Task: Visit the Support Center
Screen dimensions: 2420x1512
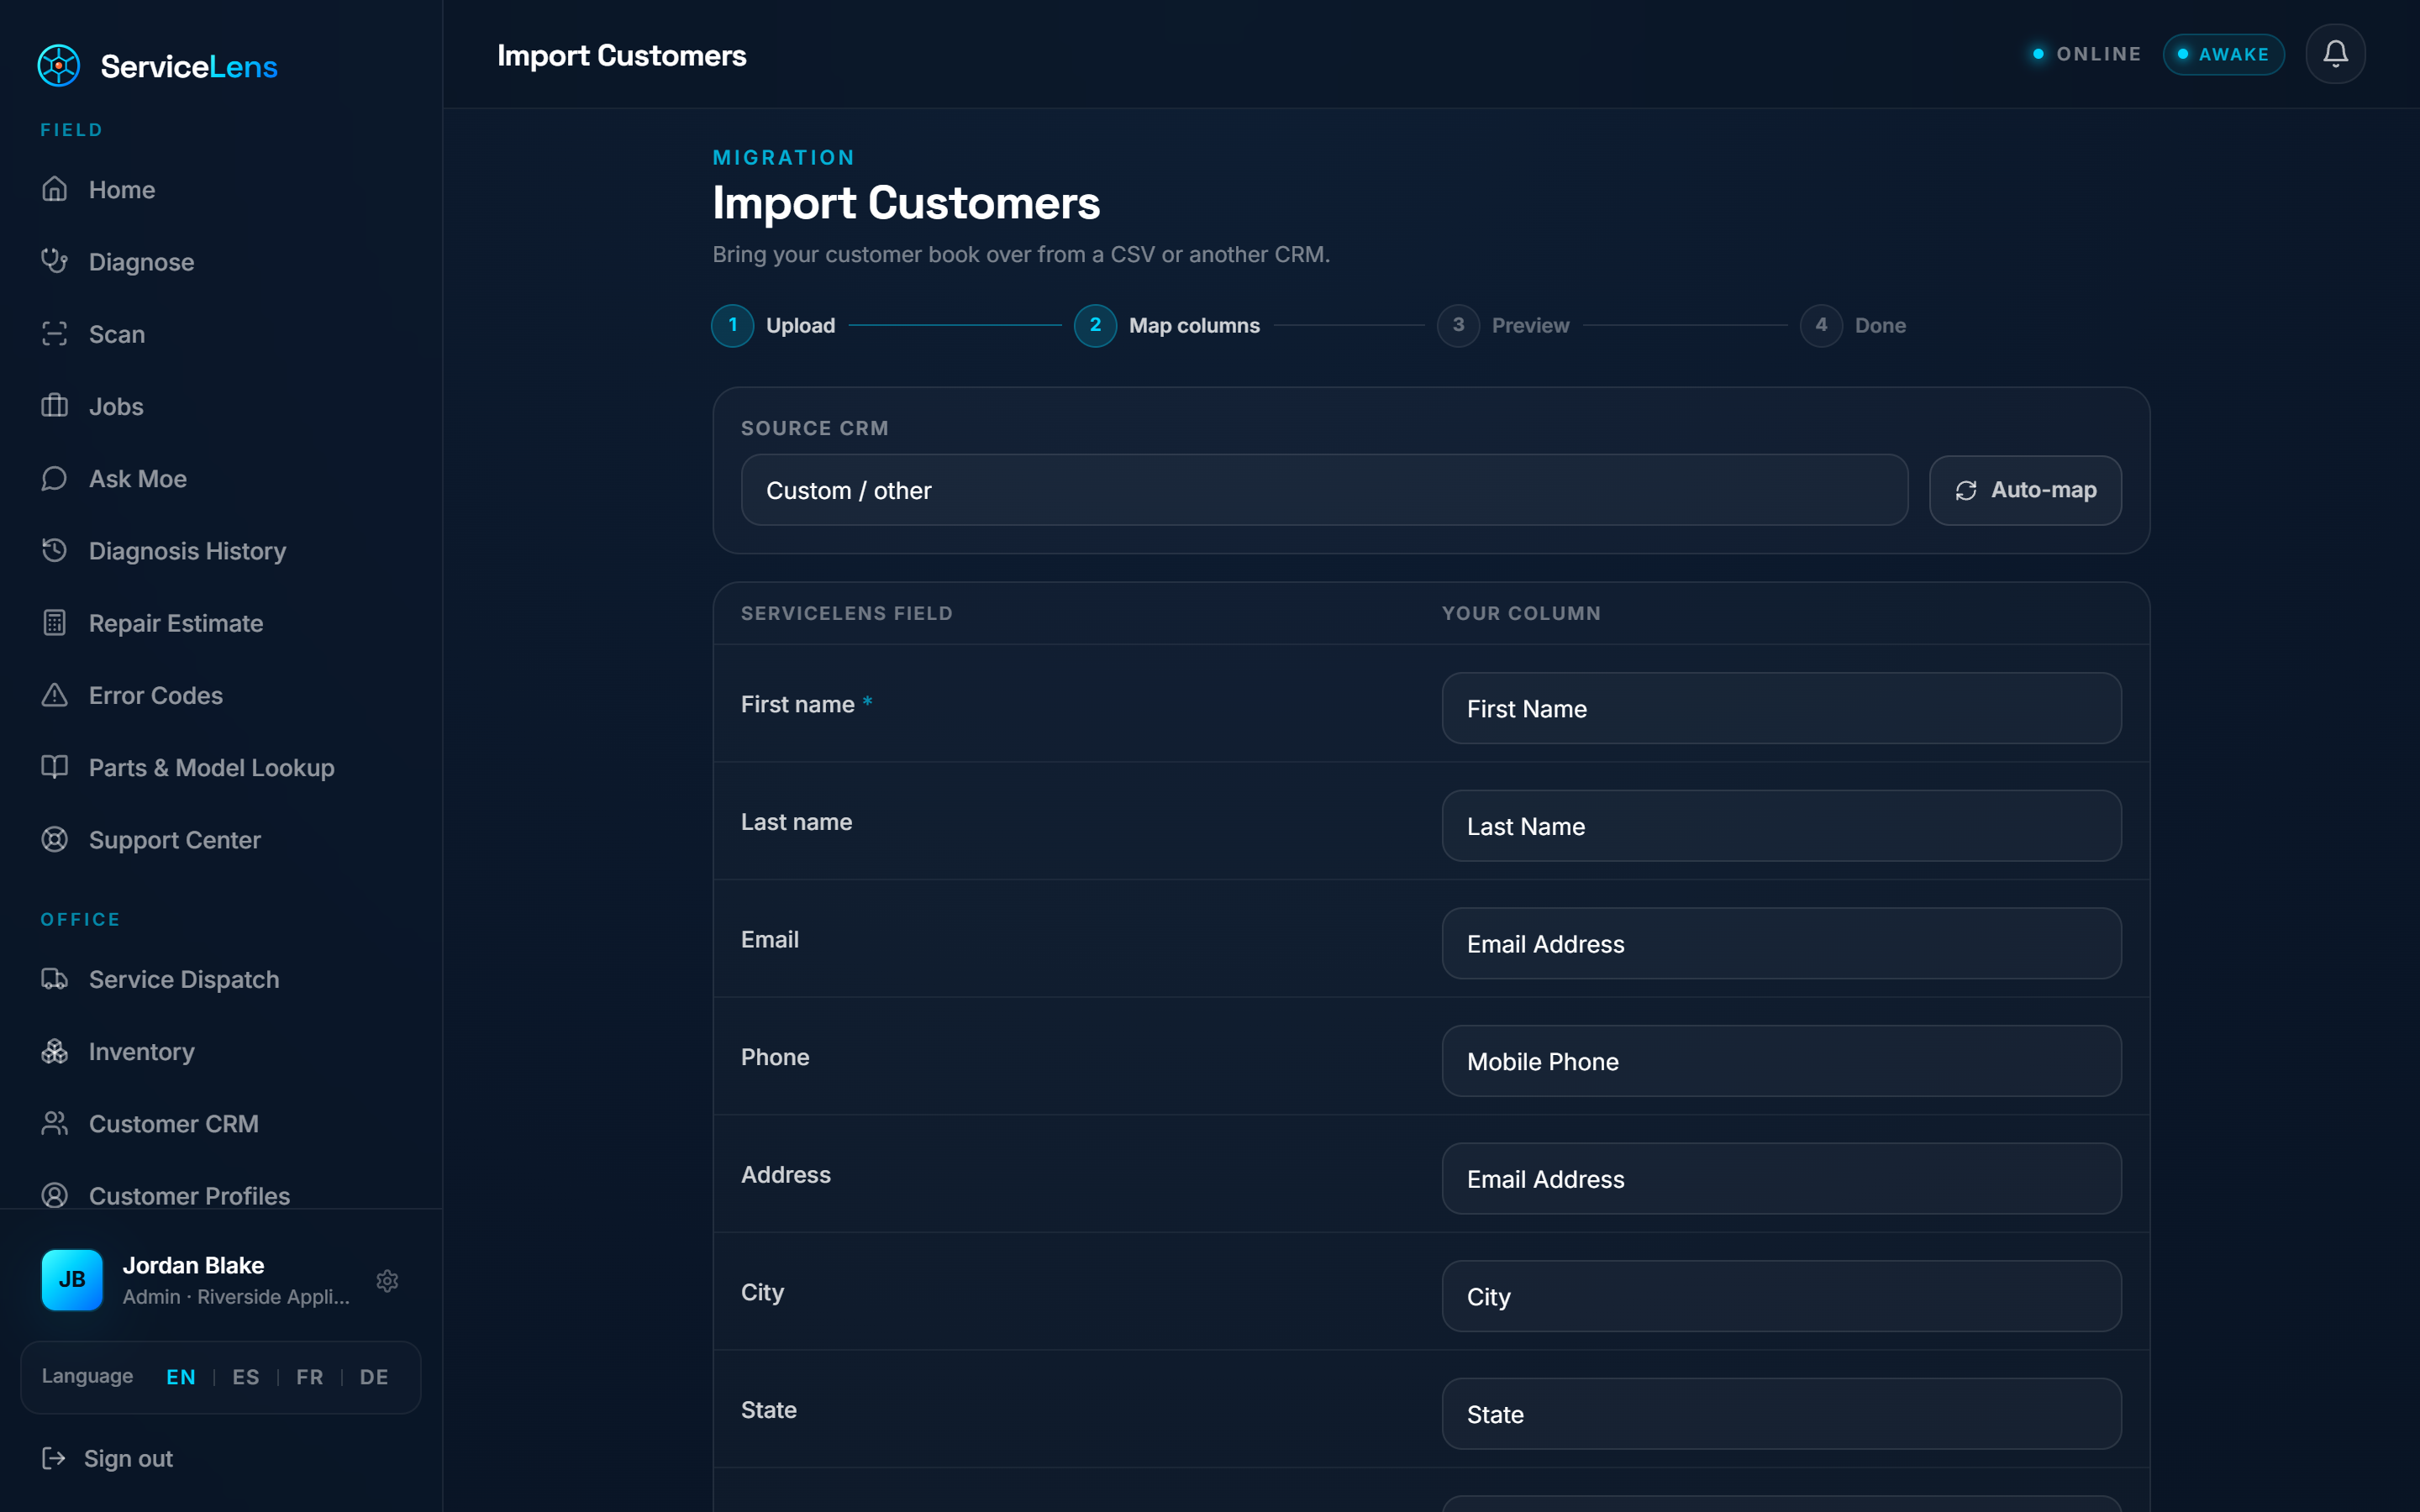Action: click(x=221, y=839)
